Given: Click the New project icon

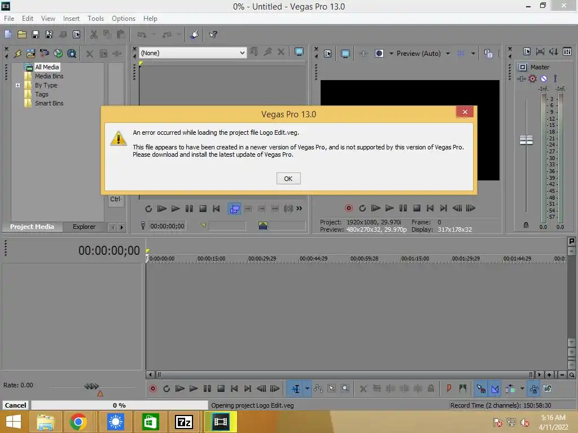Looking at the screenshot, I should (8, 34).
